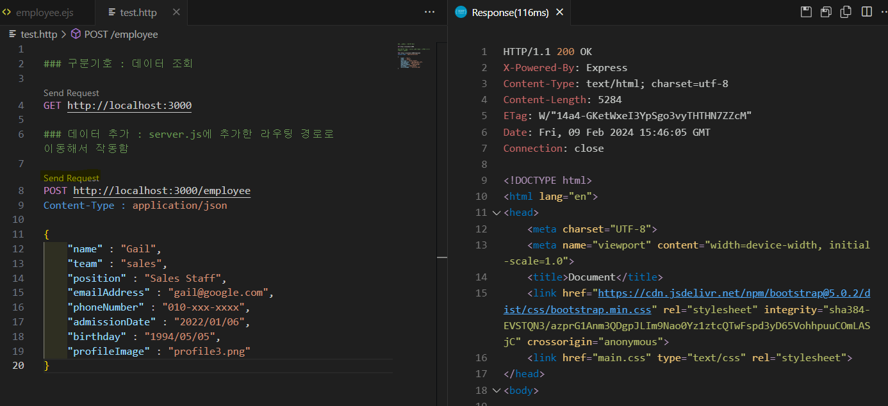
Task: Switch to the employee.ejs tab
Action: (46, 12)
